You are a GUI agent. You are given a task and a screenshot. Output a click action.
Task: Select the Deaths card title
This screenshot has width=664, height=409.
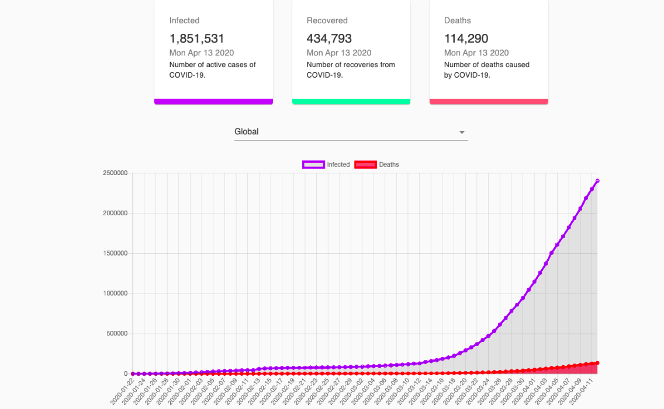pyautogui.click(x=457, y=20)
